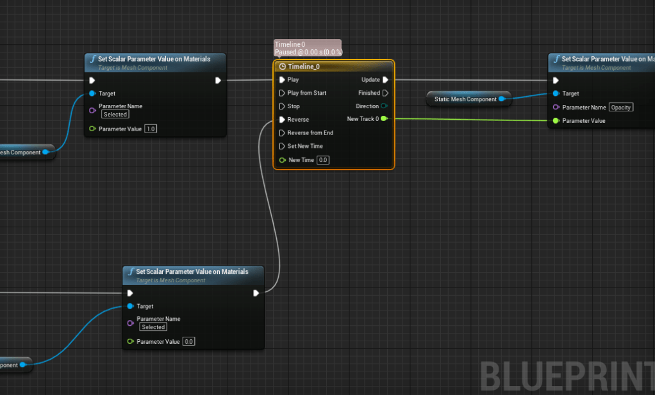Viewport: 655px width, 395px height.
Task: Click the Stop input pin on timeline
Action: [x=282, y=106]
